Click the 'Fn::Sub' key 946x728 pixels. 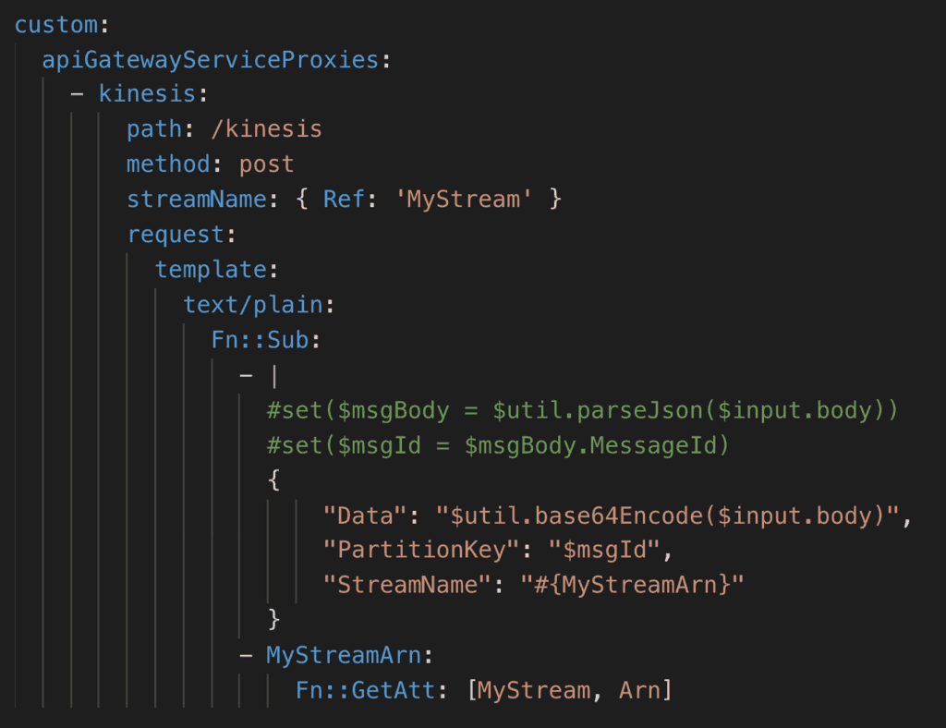(x=259, y=340)
